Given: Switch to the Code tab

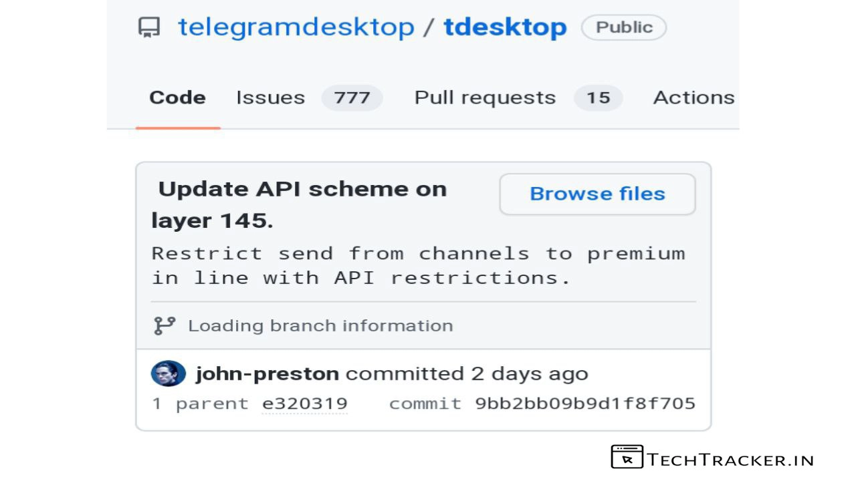Looking at the screenshot, I should [177, 98].
